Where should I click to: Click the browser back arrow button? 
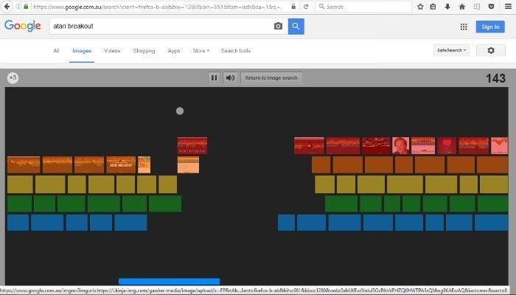point(7,7)
